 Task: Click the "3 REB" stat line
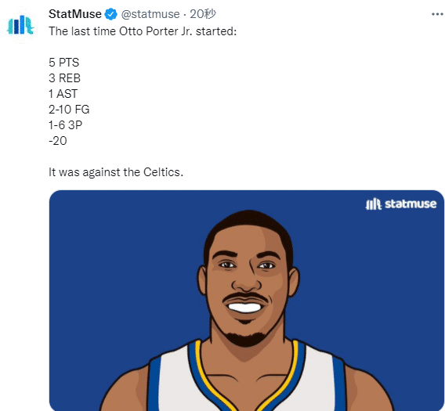click(65, 78)
